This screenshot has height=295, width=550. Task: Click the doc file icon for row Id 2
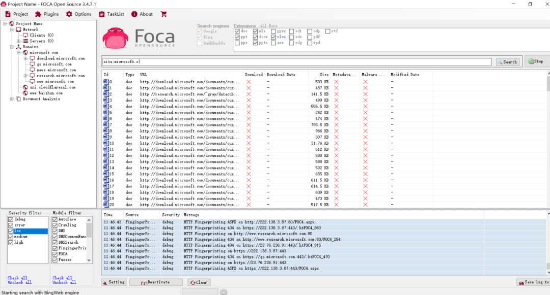click(105, 93)
